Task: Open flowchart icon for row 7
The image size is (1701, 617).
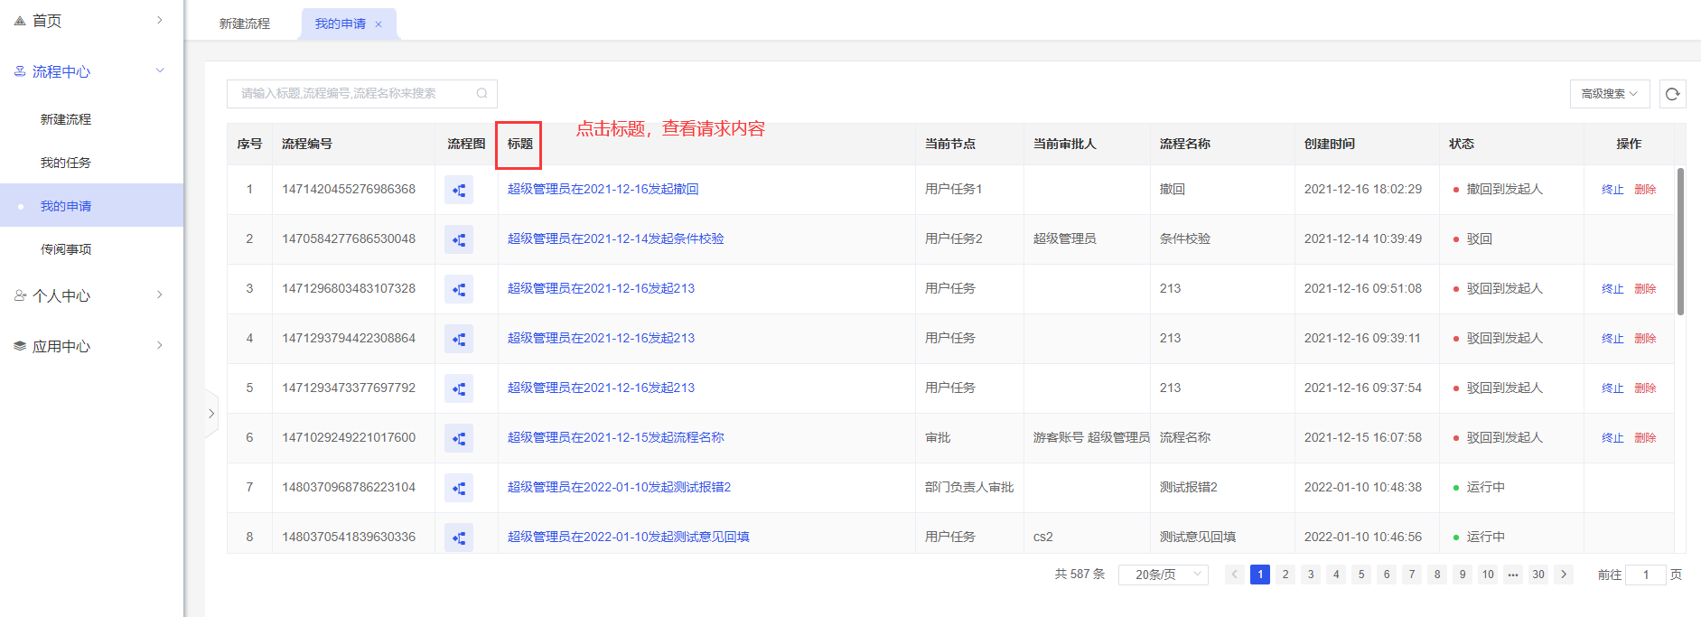Action: pos(459,488)
